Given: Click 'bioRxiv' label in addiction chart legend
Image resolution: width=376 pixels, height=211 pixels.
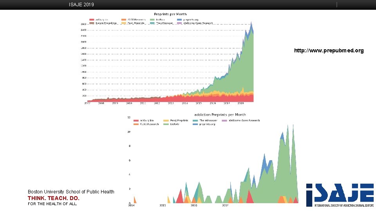Looking at the screenshot, I should click(175, 124).
